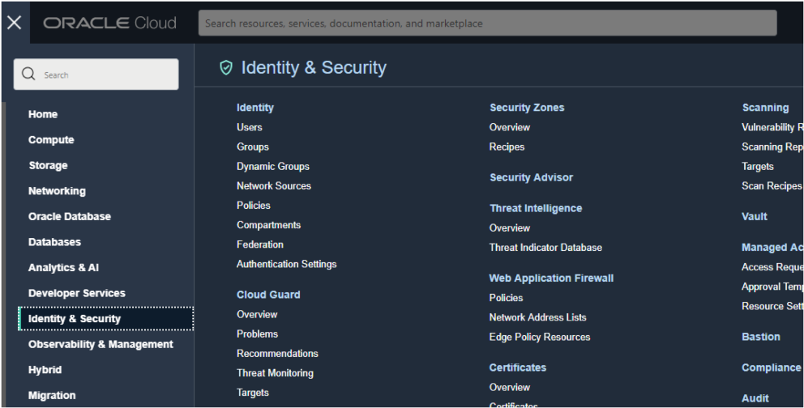Select Analytics & AI category
The image size is (804, 408).
tap(63, 268)
